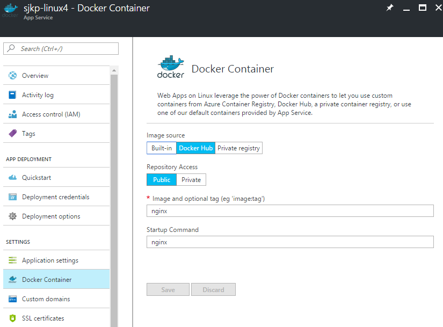The width and height of the screenshot is (443, 327).
Task: Open Quickstart using its cloud icon
Action: tap(12, 177)
